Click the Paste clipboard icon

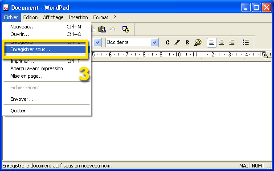[102, 29]
